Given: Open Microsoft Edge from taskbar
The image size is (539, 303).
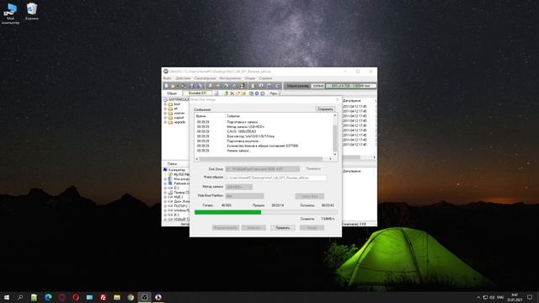Looking at the screenshot, I should [48, 297].
